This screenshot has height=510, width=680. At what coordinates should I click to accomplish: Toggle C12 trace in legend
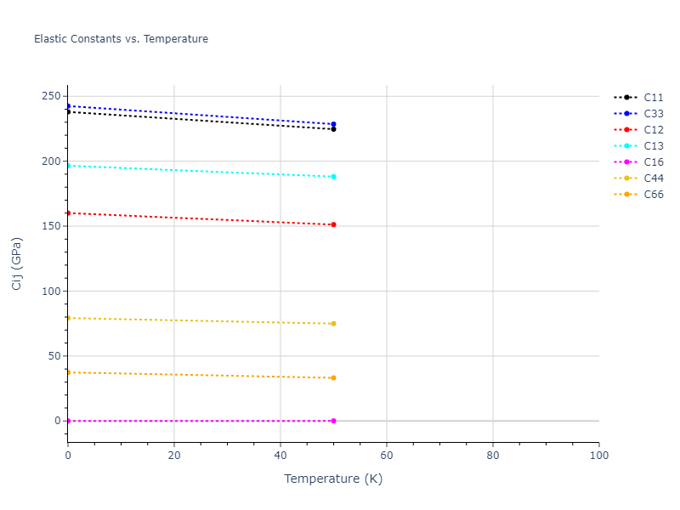click(x=653, y=130)
